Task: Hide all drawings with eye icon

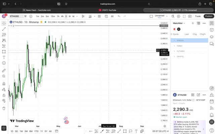Action: tap(4, 101)
